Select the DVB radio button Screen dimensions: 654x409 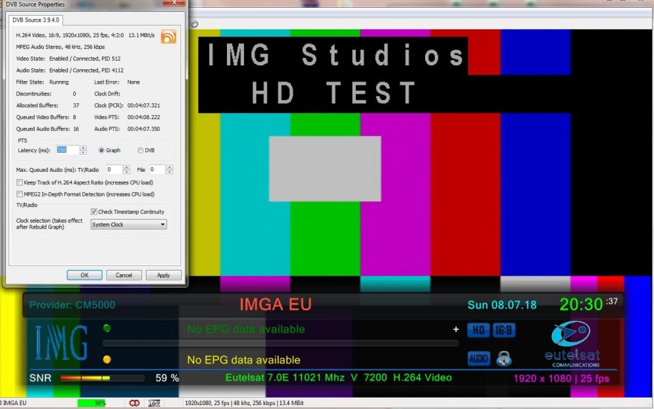click(141, 150)
